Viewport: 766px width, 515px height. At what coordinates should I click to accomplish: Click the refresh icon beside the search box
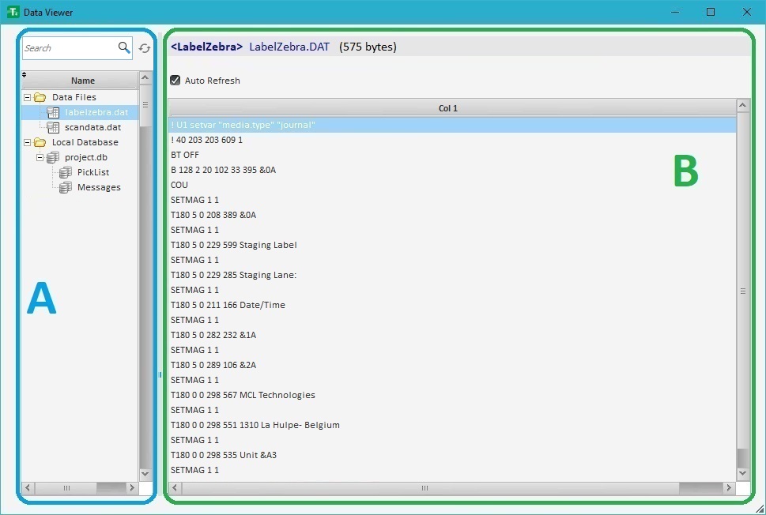coord(145,48)
